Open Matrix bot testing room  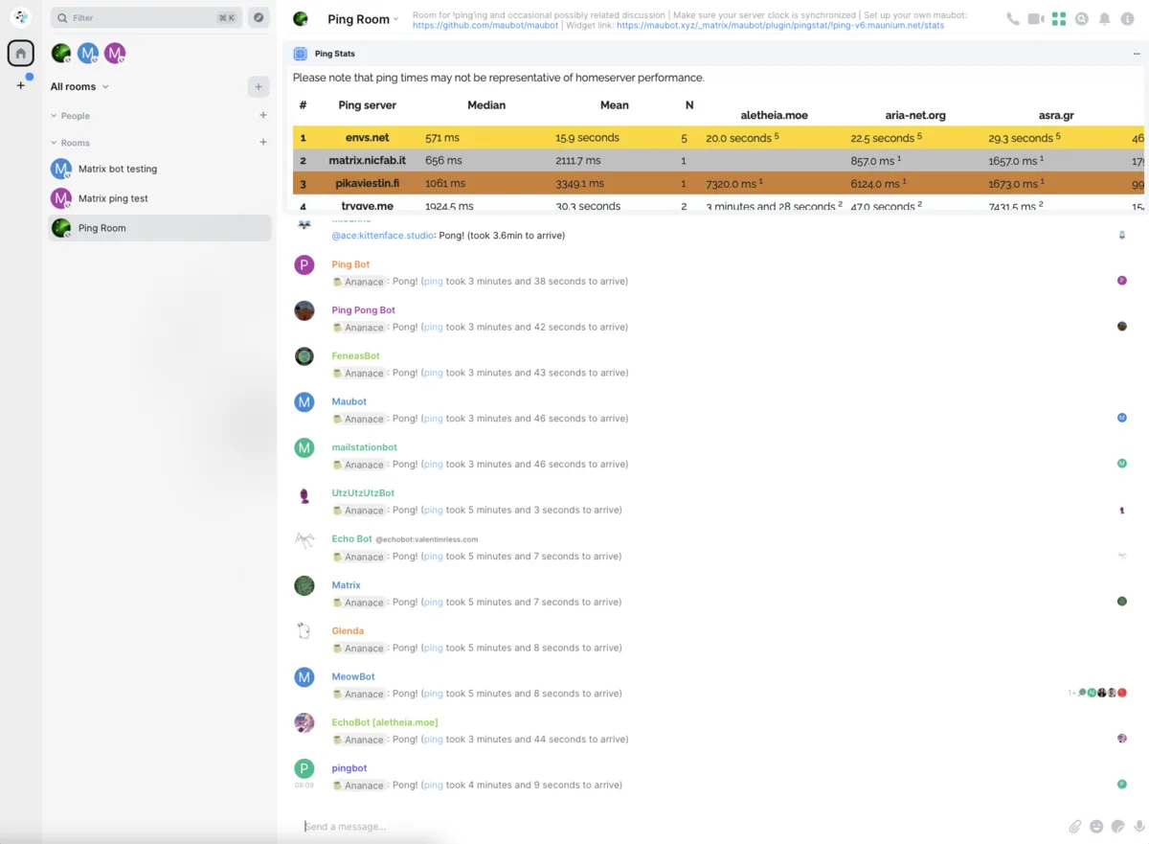pyautogui.click(x=118, y=169)
